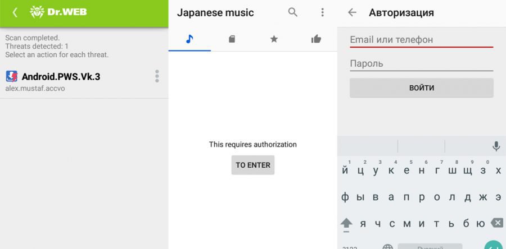506x249 pixels.
Task: Tap the ю key on the keyboard
Action: 481,224
